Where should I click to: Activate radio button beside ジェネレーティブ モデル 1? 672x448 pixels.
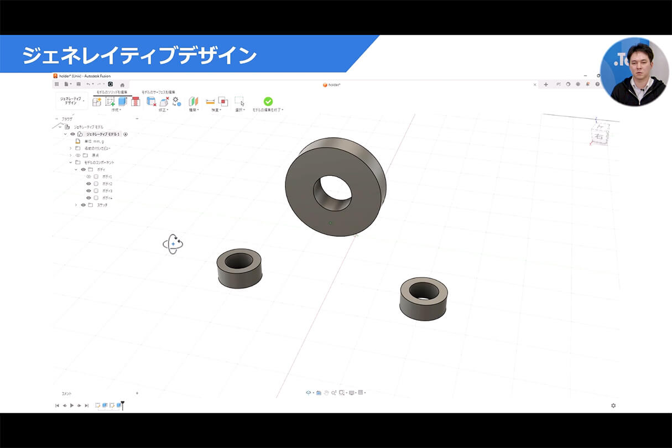tap(126, 134)
